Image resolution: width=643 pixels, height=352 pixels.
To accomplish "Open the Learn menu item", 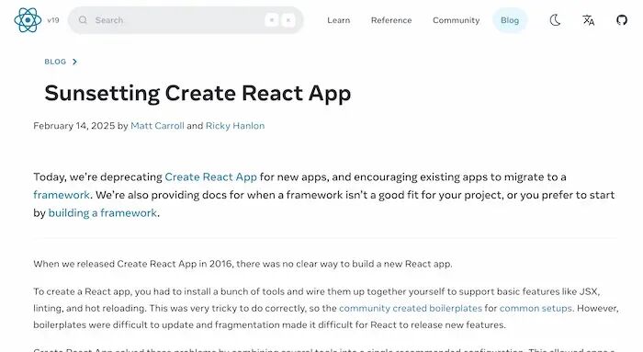I will [x=338, y=20].
